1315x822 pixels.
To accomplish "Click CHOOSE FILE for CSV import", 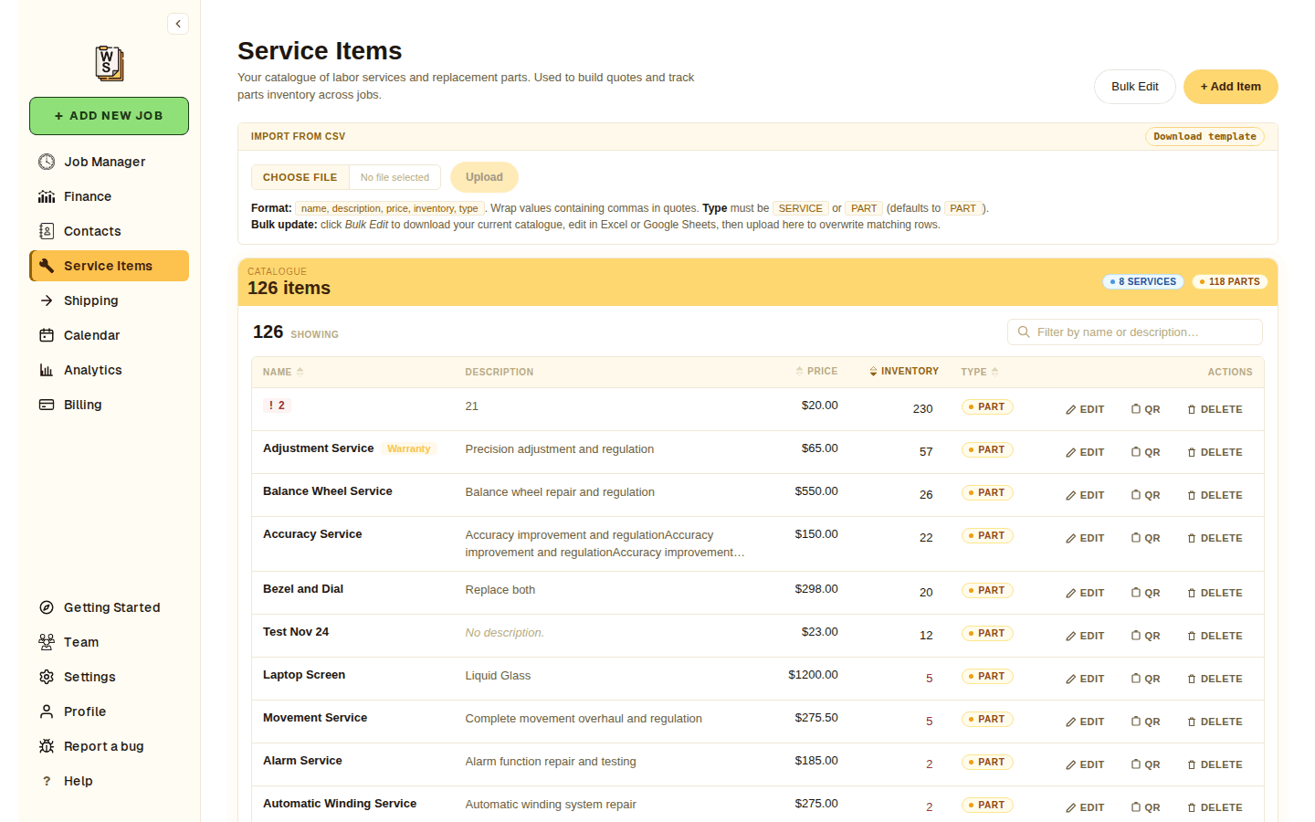I will tap(300, 177).
